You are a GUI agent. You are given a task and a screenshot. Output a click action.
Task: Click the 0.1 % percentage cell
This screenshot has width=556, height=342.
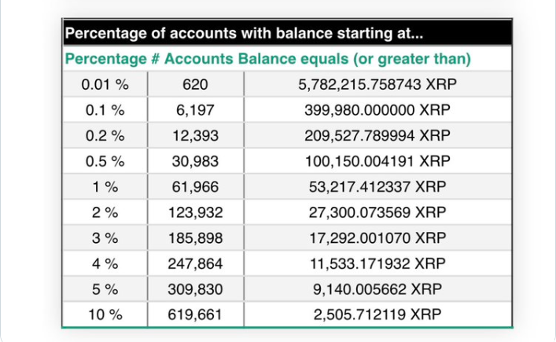tap(103, 109)
